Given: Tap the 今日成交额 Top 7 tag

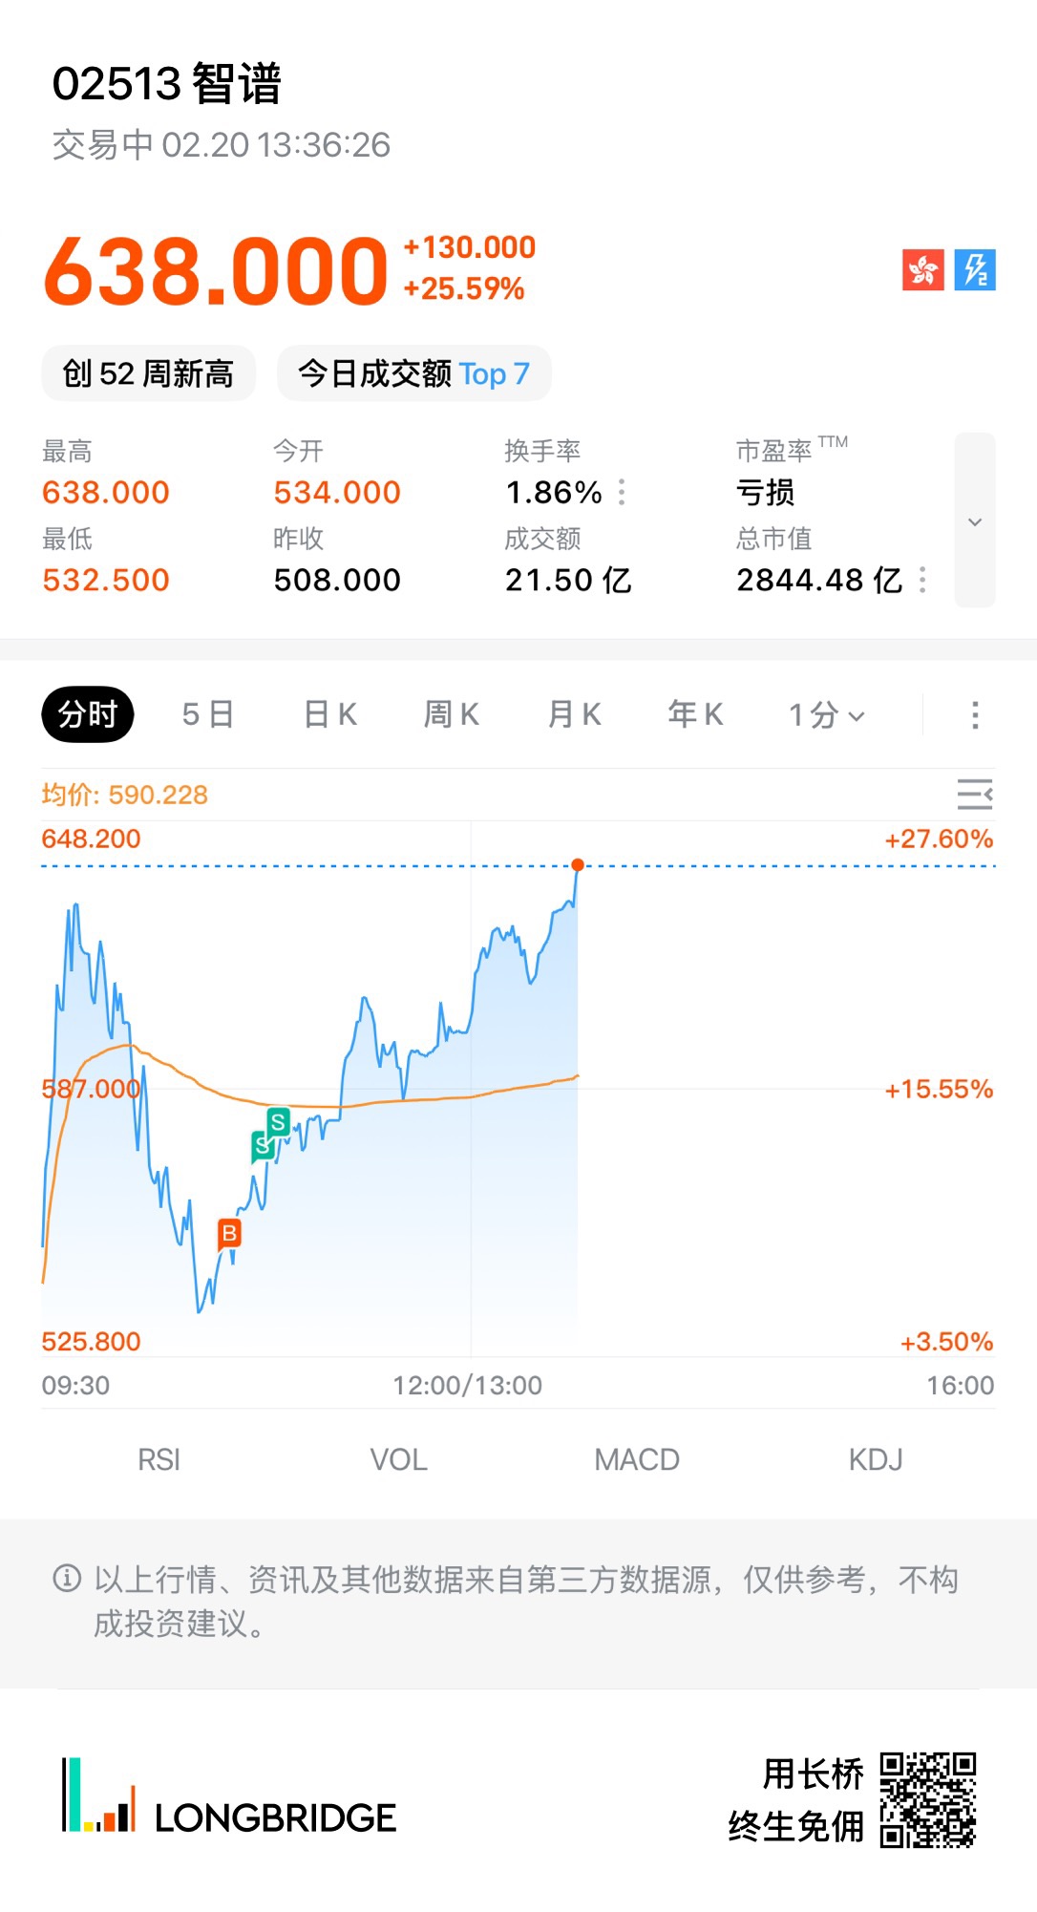Looking at the screenshot, I should tap(413, 373).
